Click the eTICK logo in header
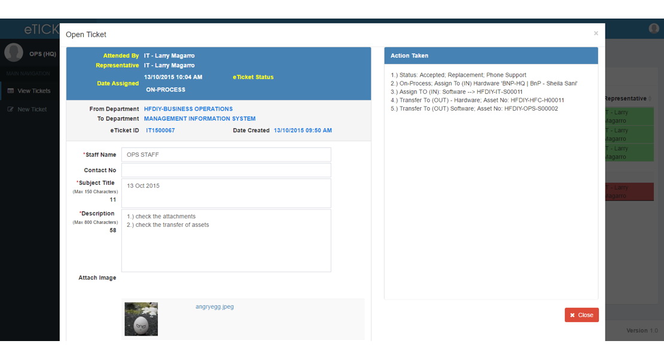Viewport: 664px width, 359px height. [x=41, y=29]
